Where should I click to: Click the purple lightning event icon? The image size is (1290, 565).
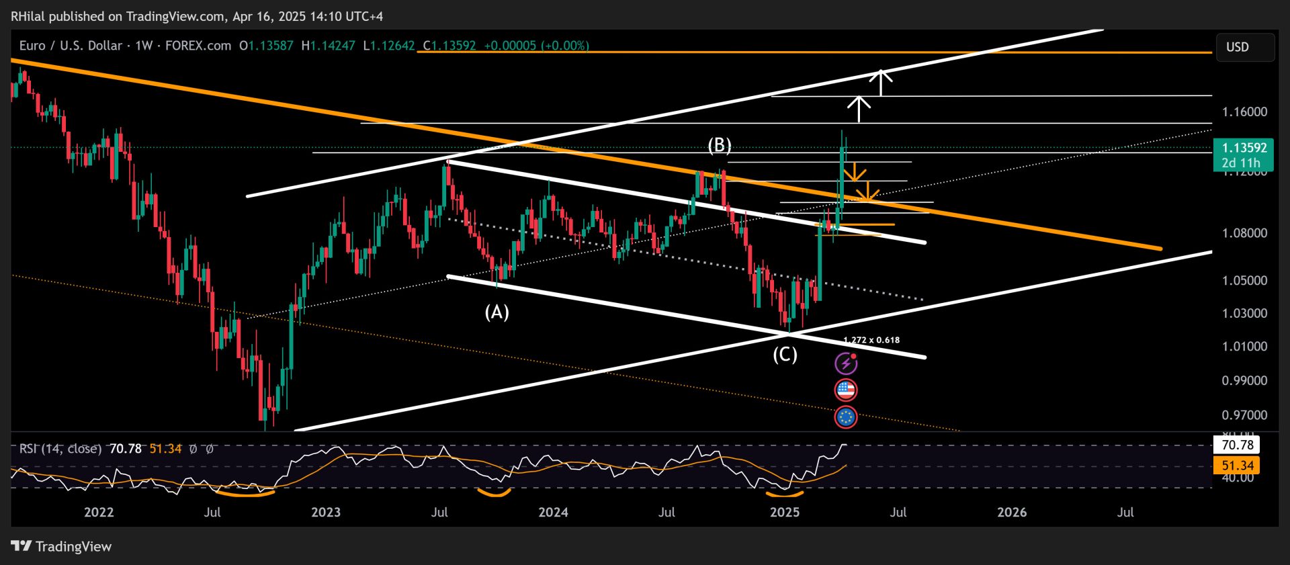pyautogui.click(x=846, y=363)
